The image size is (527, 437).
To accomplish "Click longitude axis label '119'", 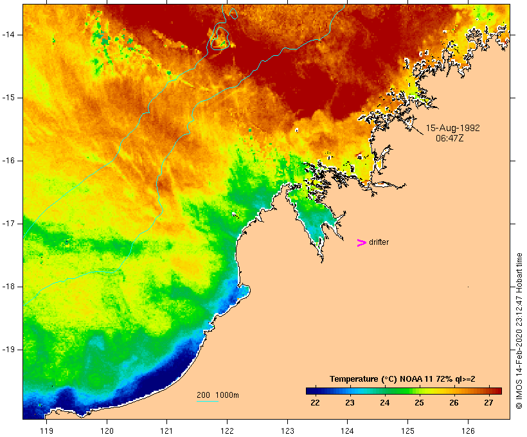I will click(x=46, y=431).
